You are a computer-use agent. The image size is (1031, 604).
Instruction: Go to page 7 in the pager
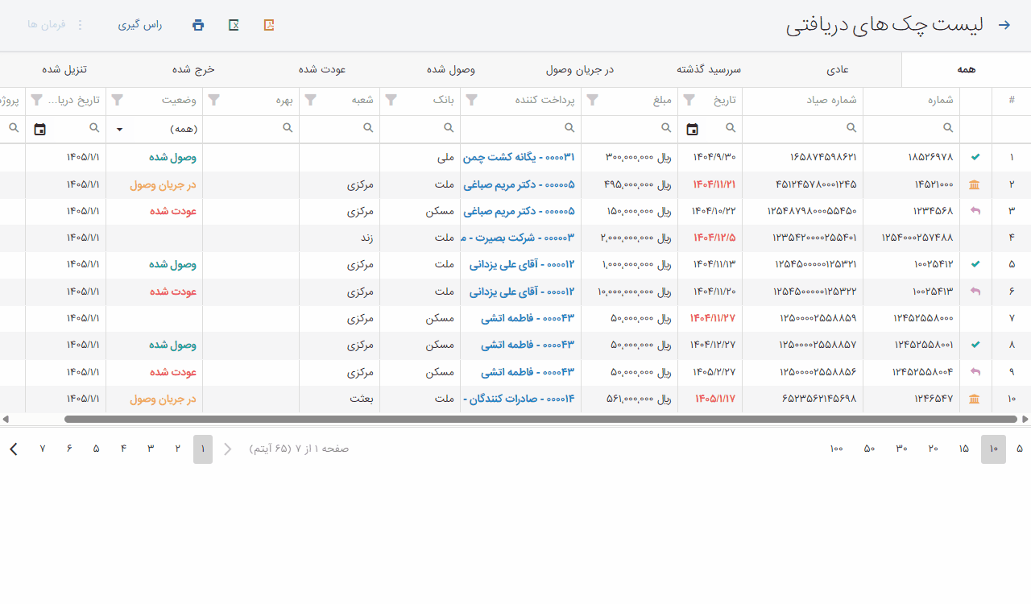[x=43, y=449]
